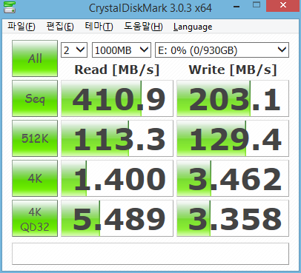Select the Seq read result 410.9

(117, 98)
